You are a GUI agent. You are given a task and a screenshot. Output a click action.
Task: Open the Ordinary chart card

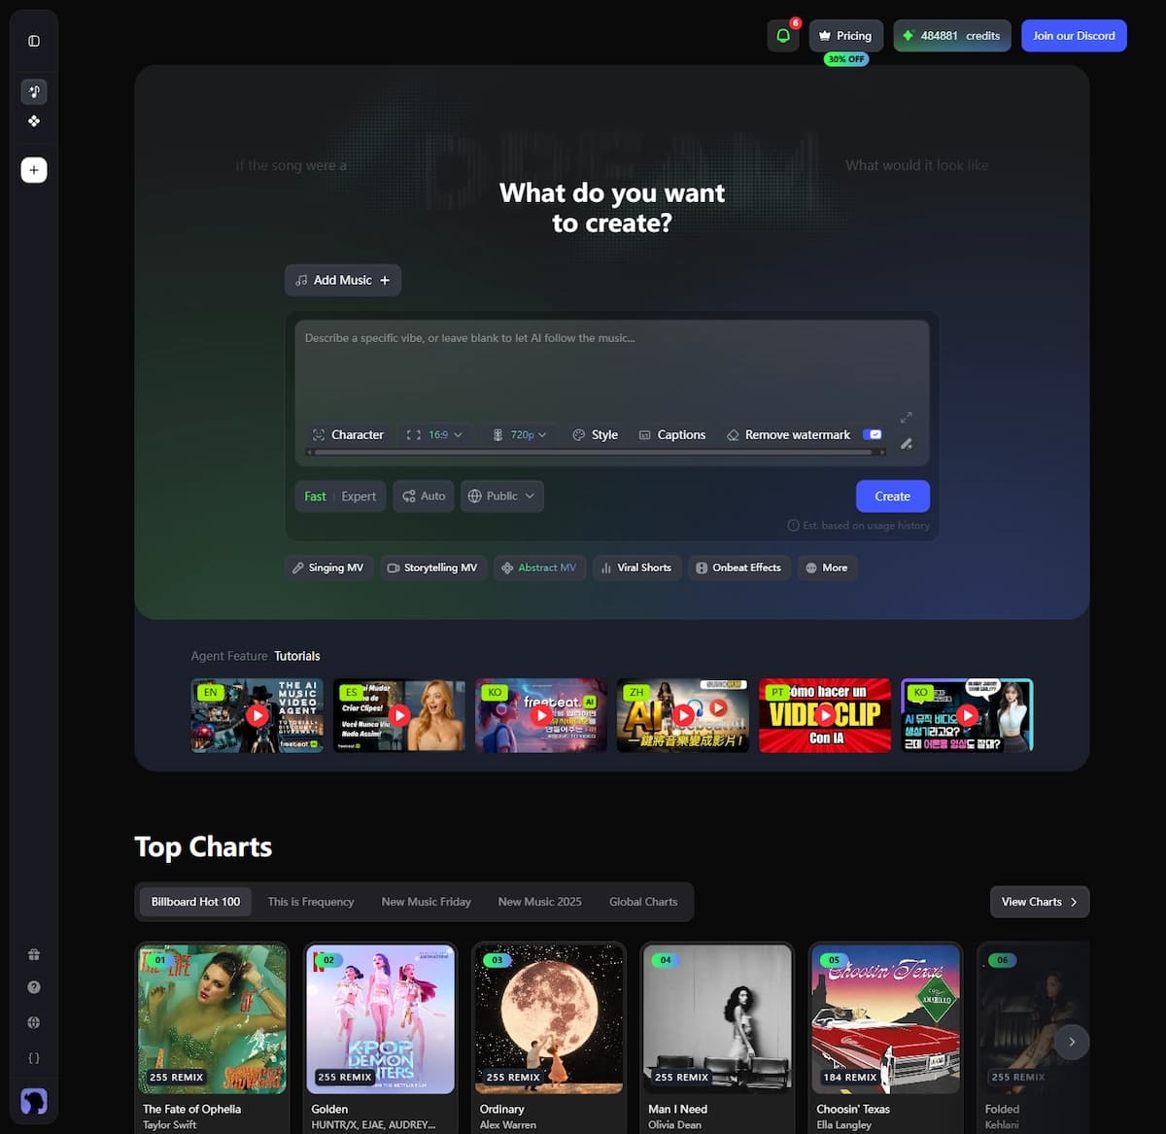[x=549, y=1037]
